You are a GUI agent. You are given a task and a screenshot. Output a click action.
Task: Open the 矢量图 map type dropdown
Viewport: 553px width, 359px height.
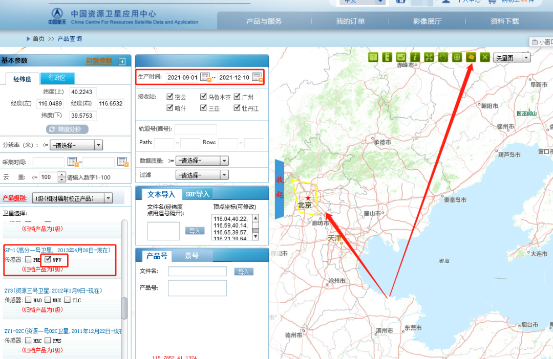512,58
